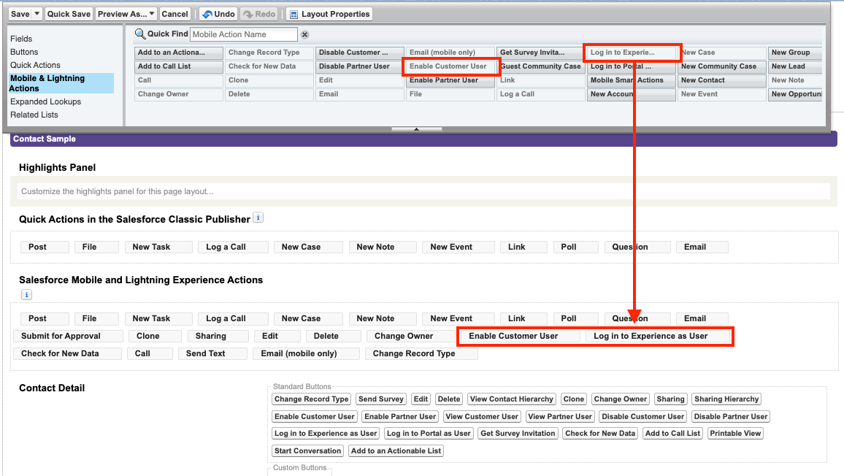Click Add to an Actionable List standard button
The image size is (844, 476).
tap(396, 450)
